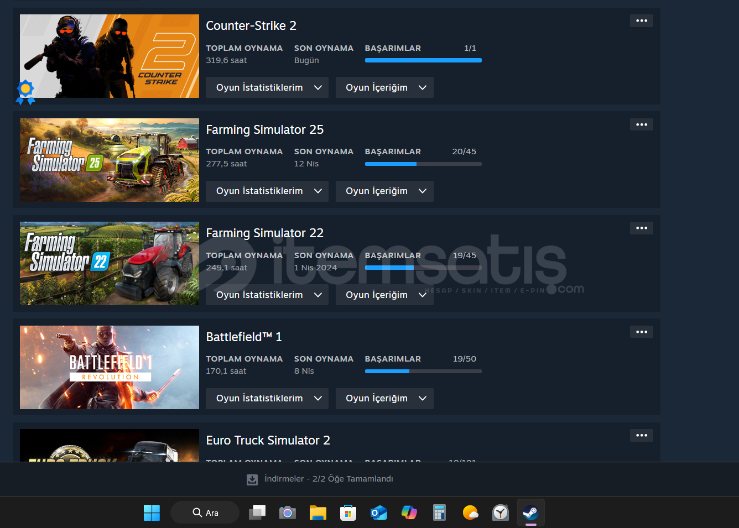Click the 12 Nis last played date

tap(306, 164)
